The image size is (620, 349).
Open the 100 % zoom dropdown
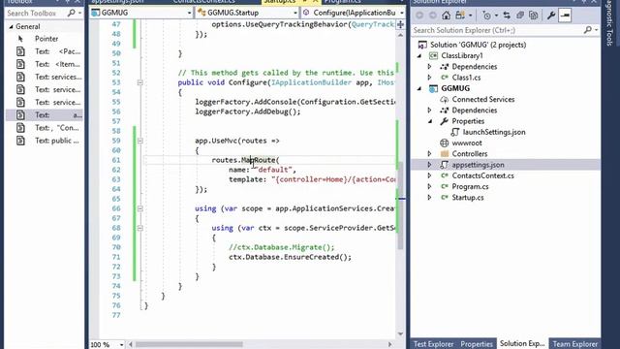(121, 345)
